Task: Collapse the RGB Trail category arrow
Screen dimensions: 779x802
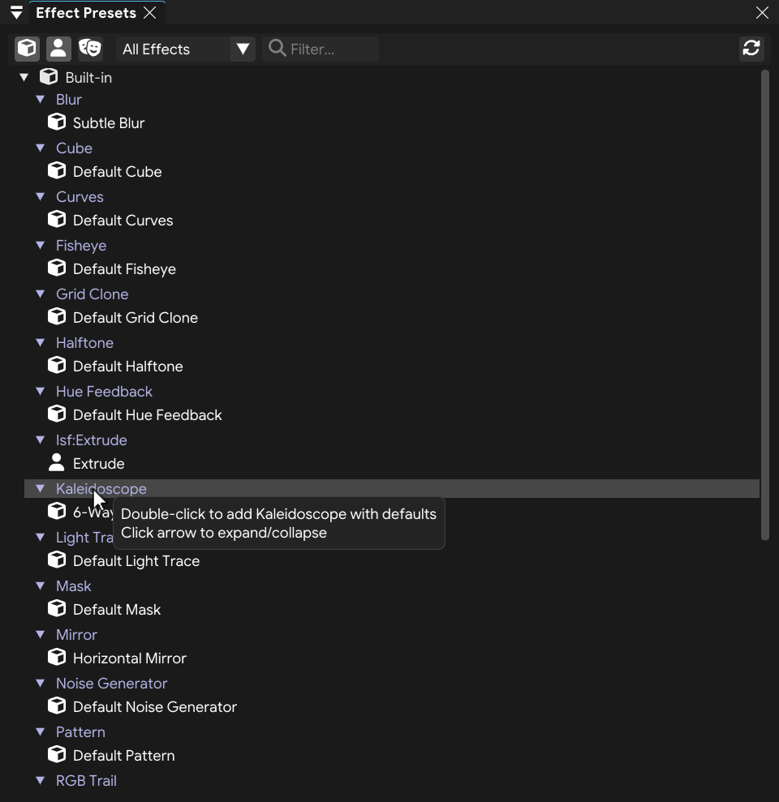Action: click(x=41, y=780)
